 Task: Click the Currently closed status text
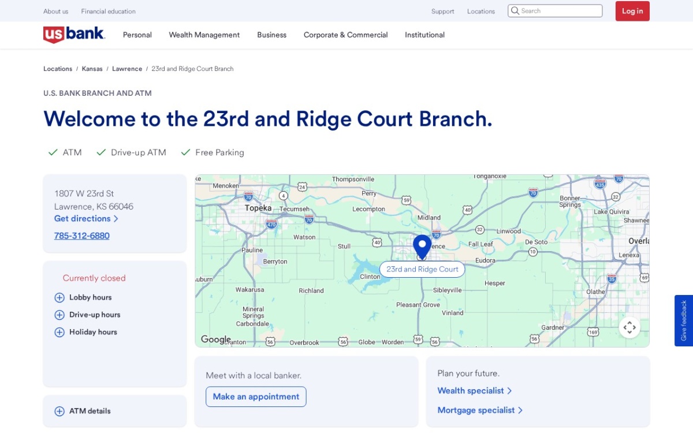pos(94,278)
